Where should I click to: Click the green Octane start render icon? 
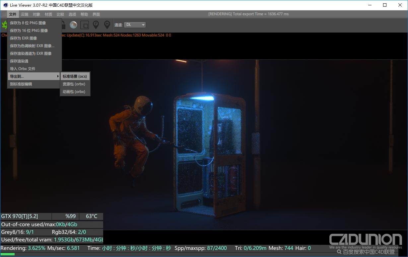pyautogui.click(x=4, y=25)
